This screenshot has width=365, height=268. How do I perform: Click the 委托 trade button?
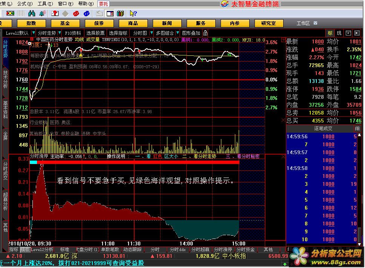[x=103, y=4]
